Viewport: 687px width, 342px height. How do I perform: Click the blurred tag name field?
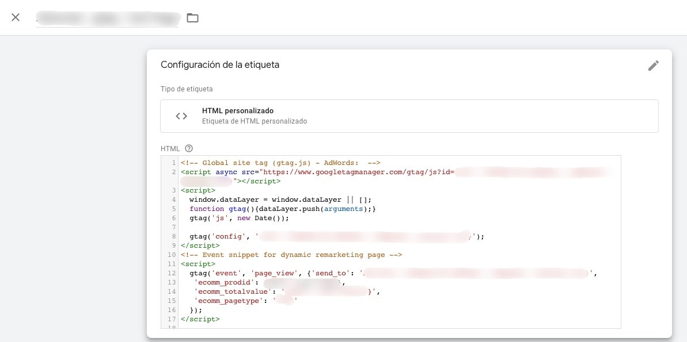click(x=107, y=18)
